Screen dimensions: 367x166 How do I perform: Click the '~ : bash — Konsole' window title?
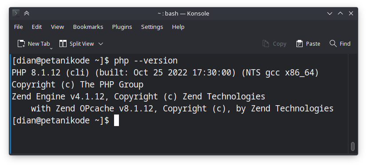tap(183, 14)
